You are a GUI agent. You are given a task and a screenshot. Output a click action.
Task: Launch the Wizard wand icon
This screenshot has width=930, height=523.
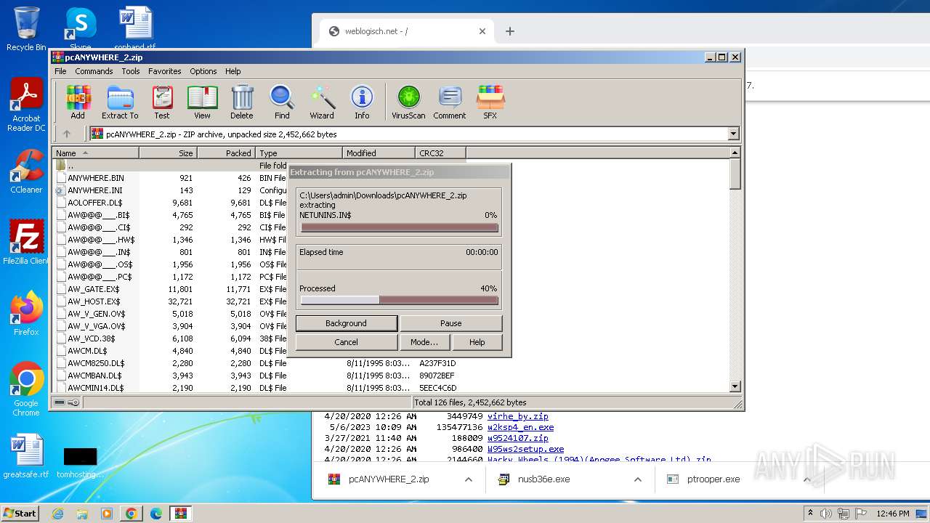(x=322, y=102)
